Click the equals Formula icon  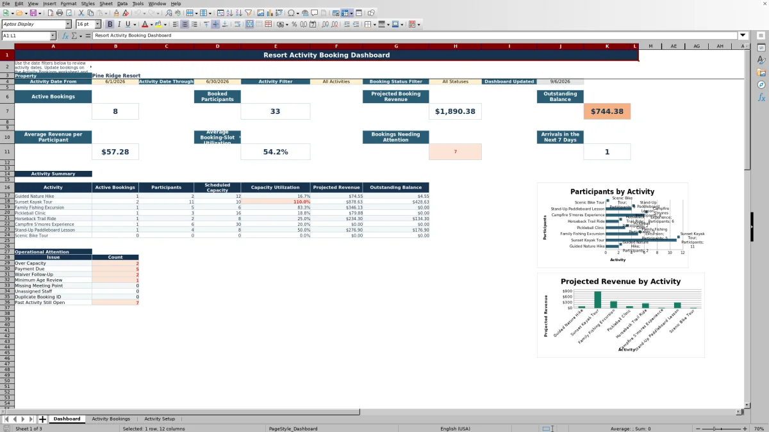pos(88,36)
